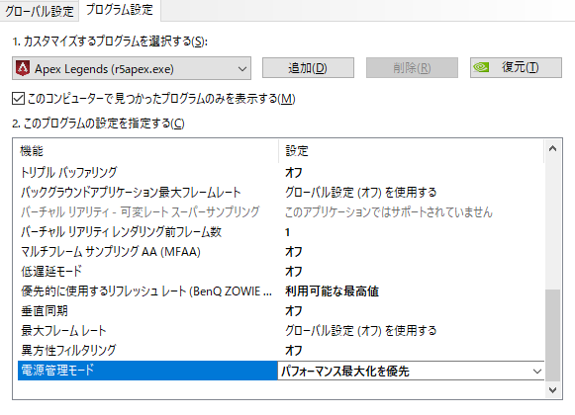Click the scroll down arrow in settings list
The image size is (575, 415).
(x=552, y=390)
